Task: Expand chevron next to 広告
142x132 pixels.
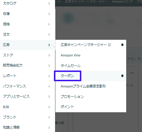Action: [49, 45]
